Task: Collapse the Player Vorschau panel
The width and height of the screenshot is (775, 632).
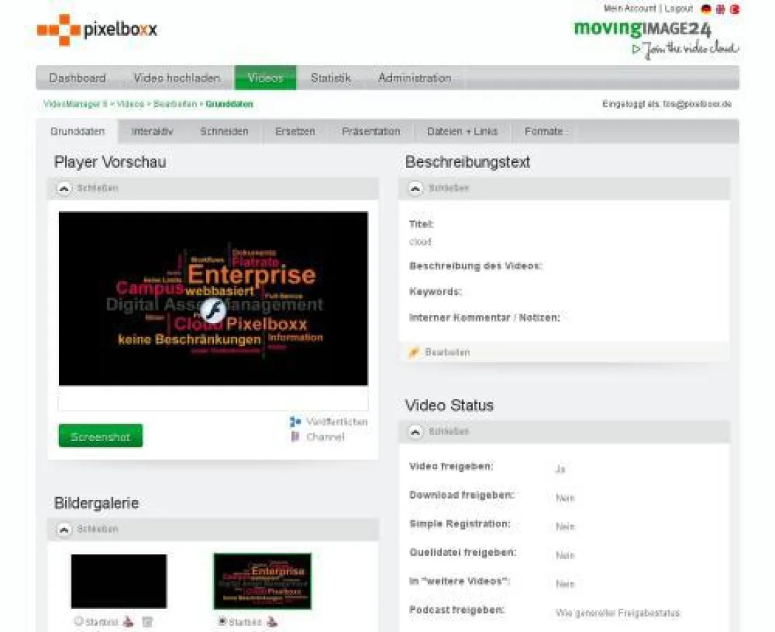Action: (x=65, y=188)
